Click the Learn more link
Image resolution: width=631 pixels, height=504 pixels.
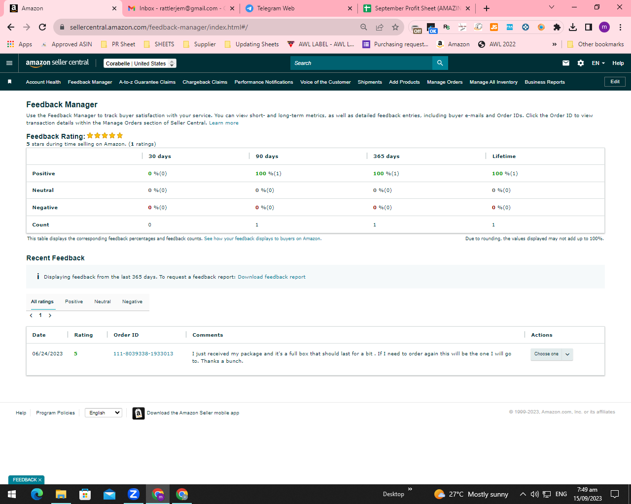pyautogui.click(x=224, y=123)
